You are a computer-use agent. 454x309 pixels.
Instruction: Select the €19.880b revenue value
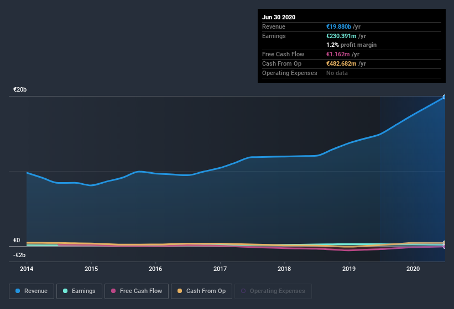pos(339,26)
